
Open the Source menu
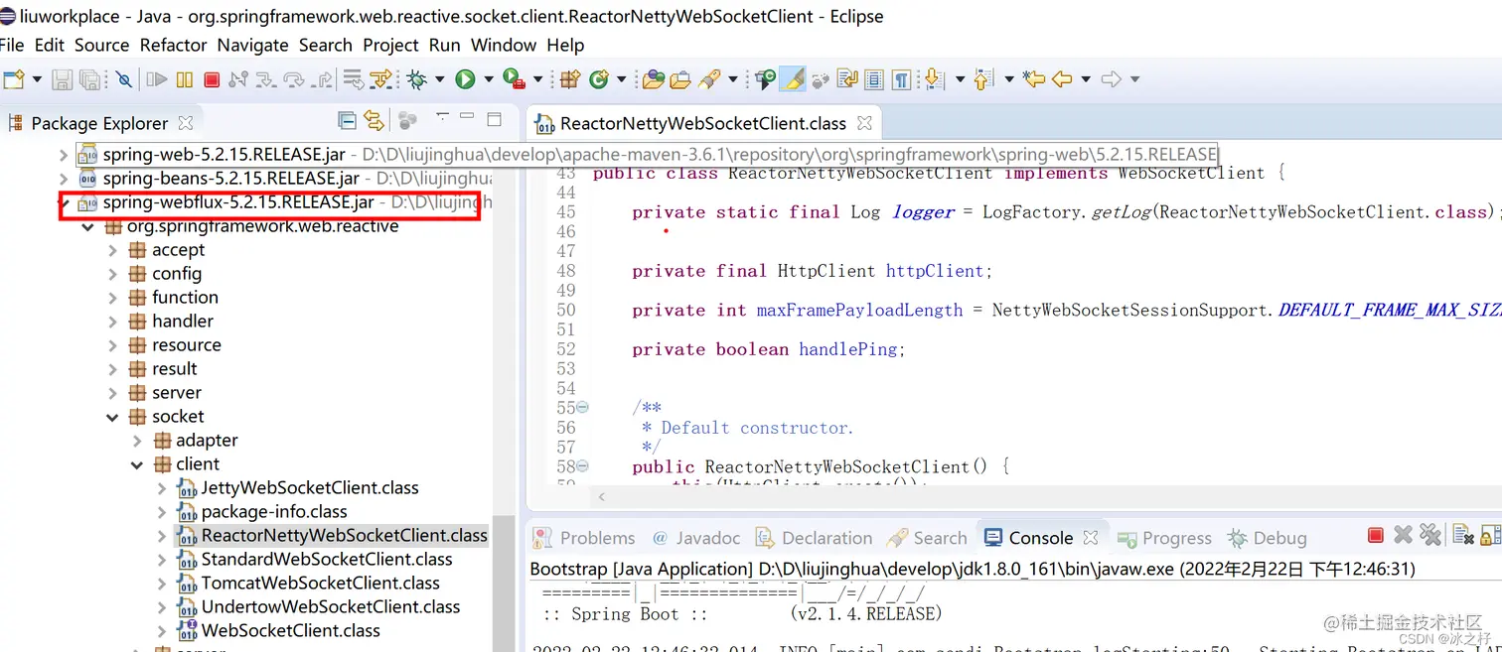pyautogui.click(x=101, y=45)
